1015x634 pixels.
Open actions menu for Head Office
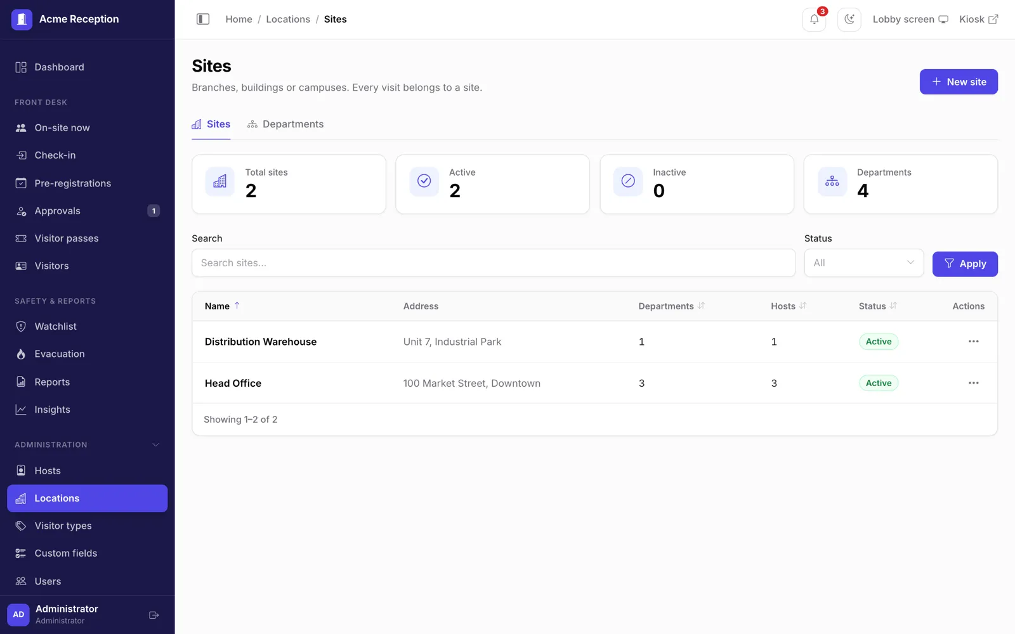pos(973,383)
